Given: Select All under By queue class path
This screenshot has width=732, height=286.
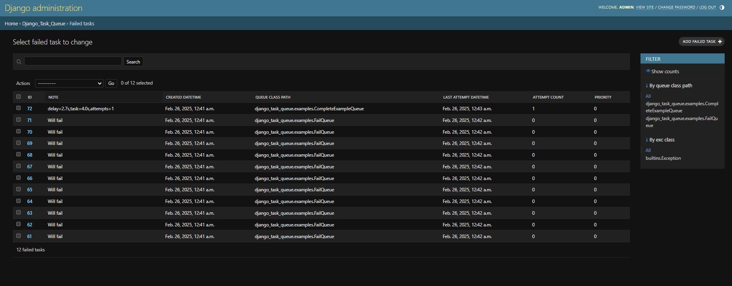Looking at the screenshot, I should pyautogui.click(x=648, y=96).
